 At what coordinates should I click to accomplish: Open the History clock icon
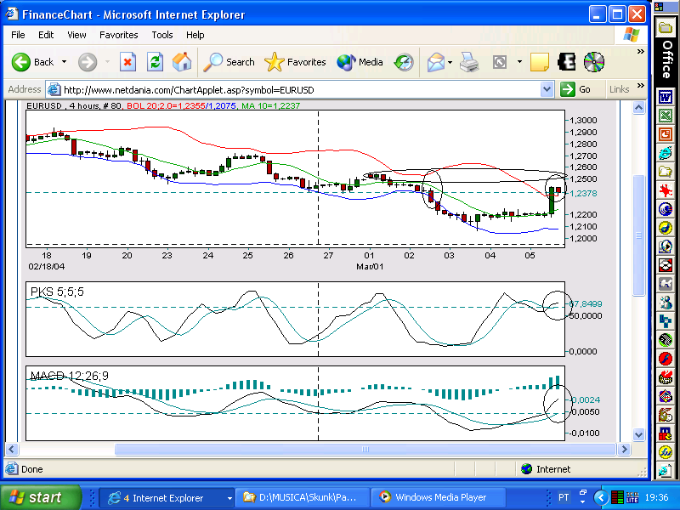coord(404,62)
